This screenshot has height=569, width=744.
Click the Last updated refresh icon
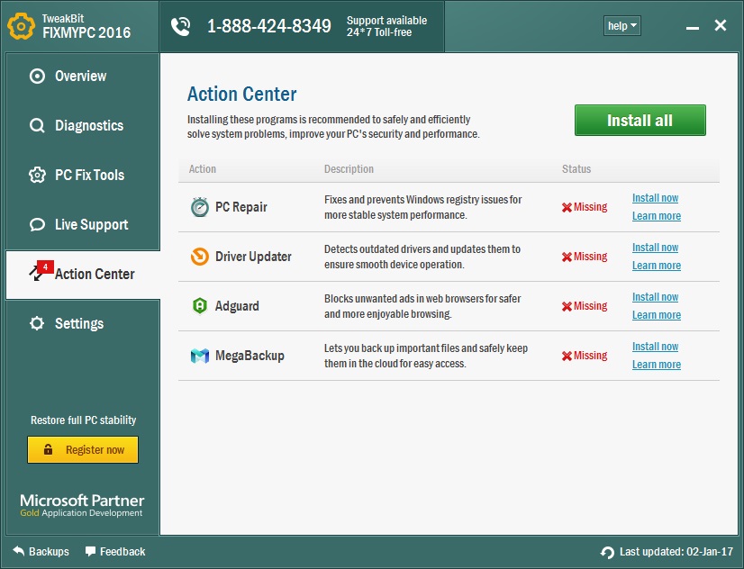tap(607, 552)
